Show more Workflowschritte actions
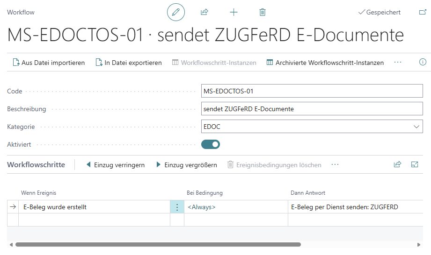 [335, 164]
